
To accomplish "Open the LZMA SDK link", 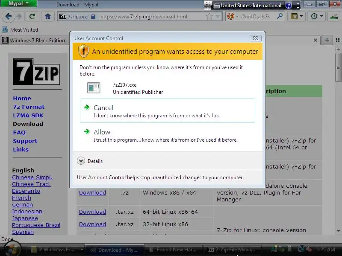I will 28,115.
